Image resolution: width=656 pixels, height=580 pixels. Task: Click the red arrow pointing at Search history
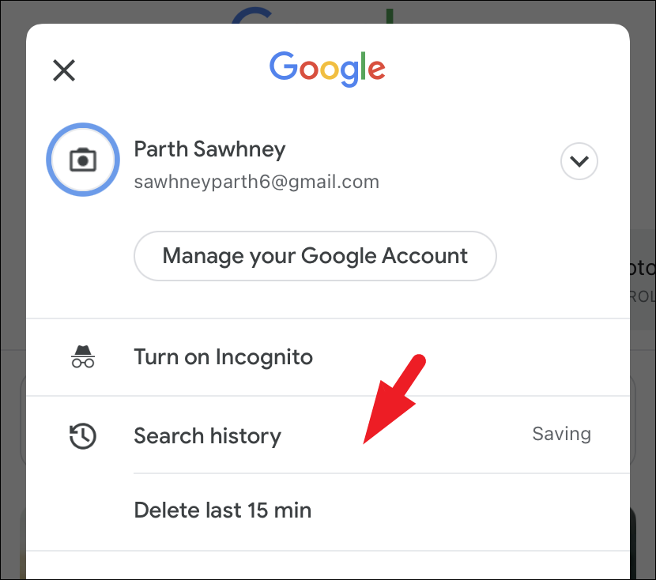394,399
